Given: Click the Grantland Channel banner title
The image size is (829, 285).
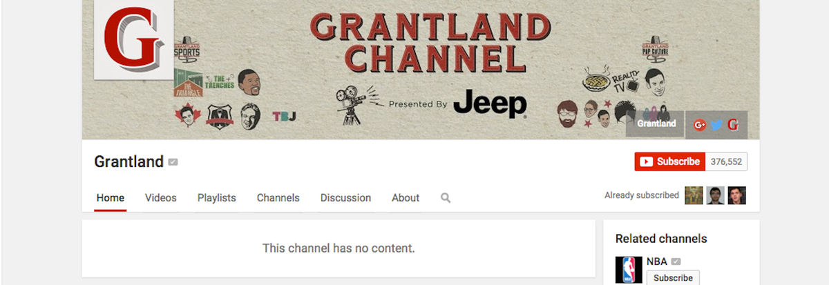Looking at the screenshot, I should click(430, 43).
